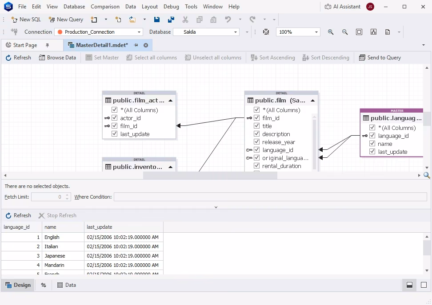Switch to the Design view tab

click(18, 285)
